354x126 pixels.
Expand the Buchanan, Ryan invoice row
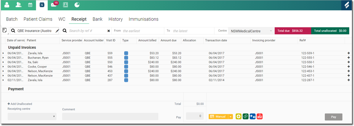pyautogui.click(x=3, y=58)
